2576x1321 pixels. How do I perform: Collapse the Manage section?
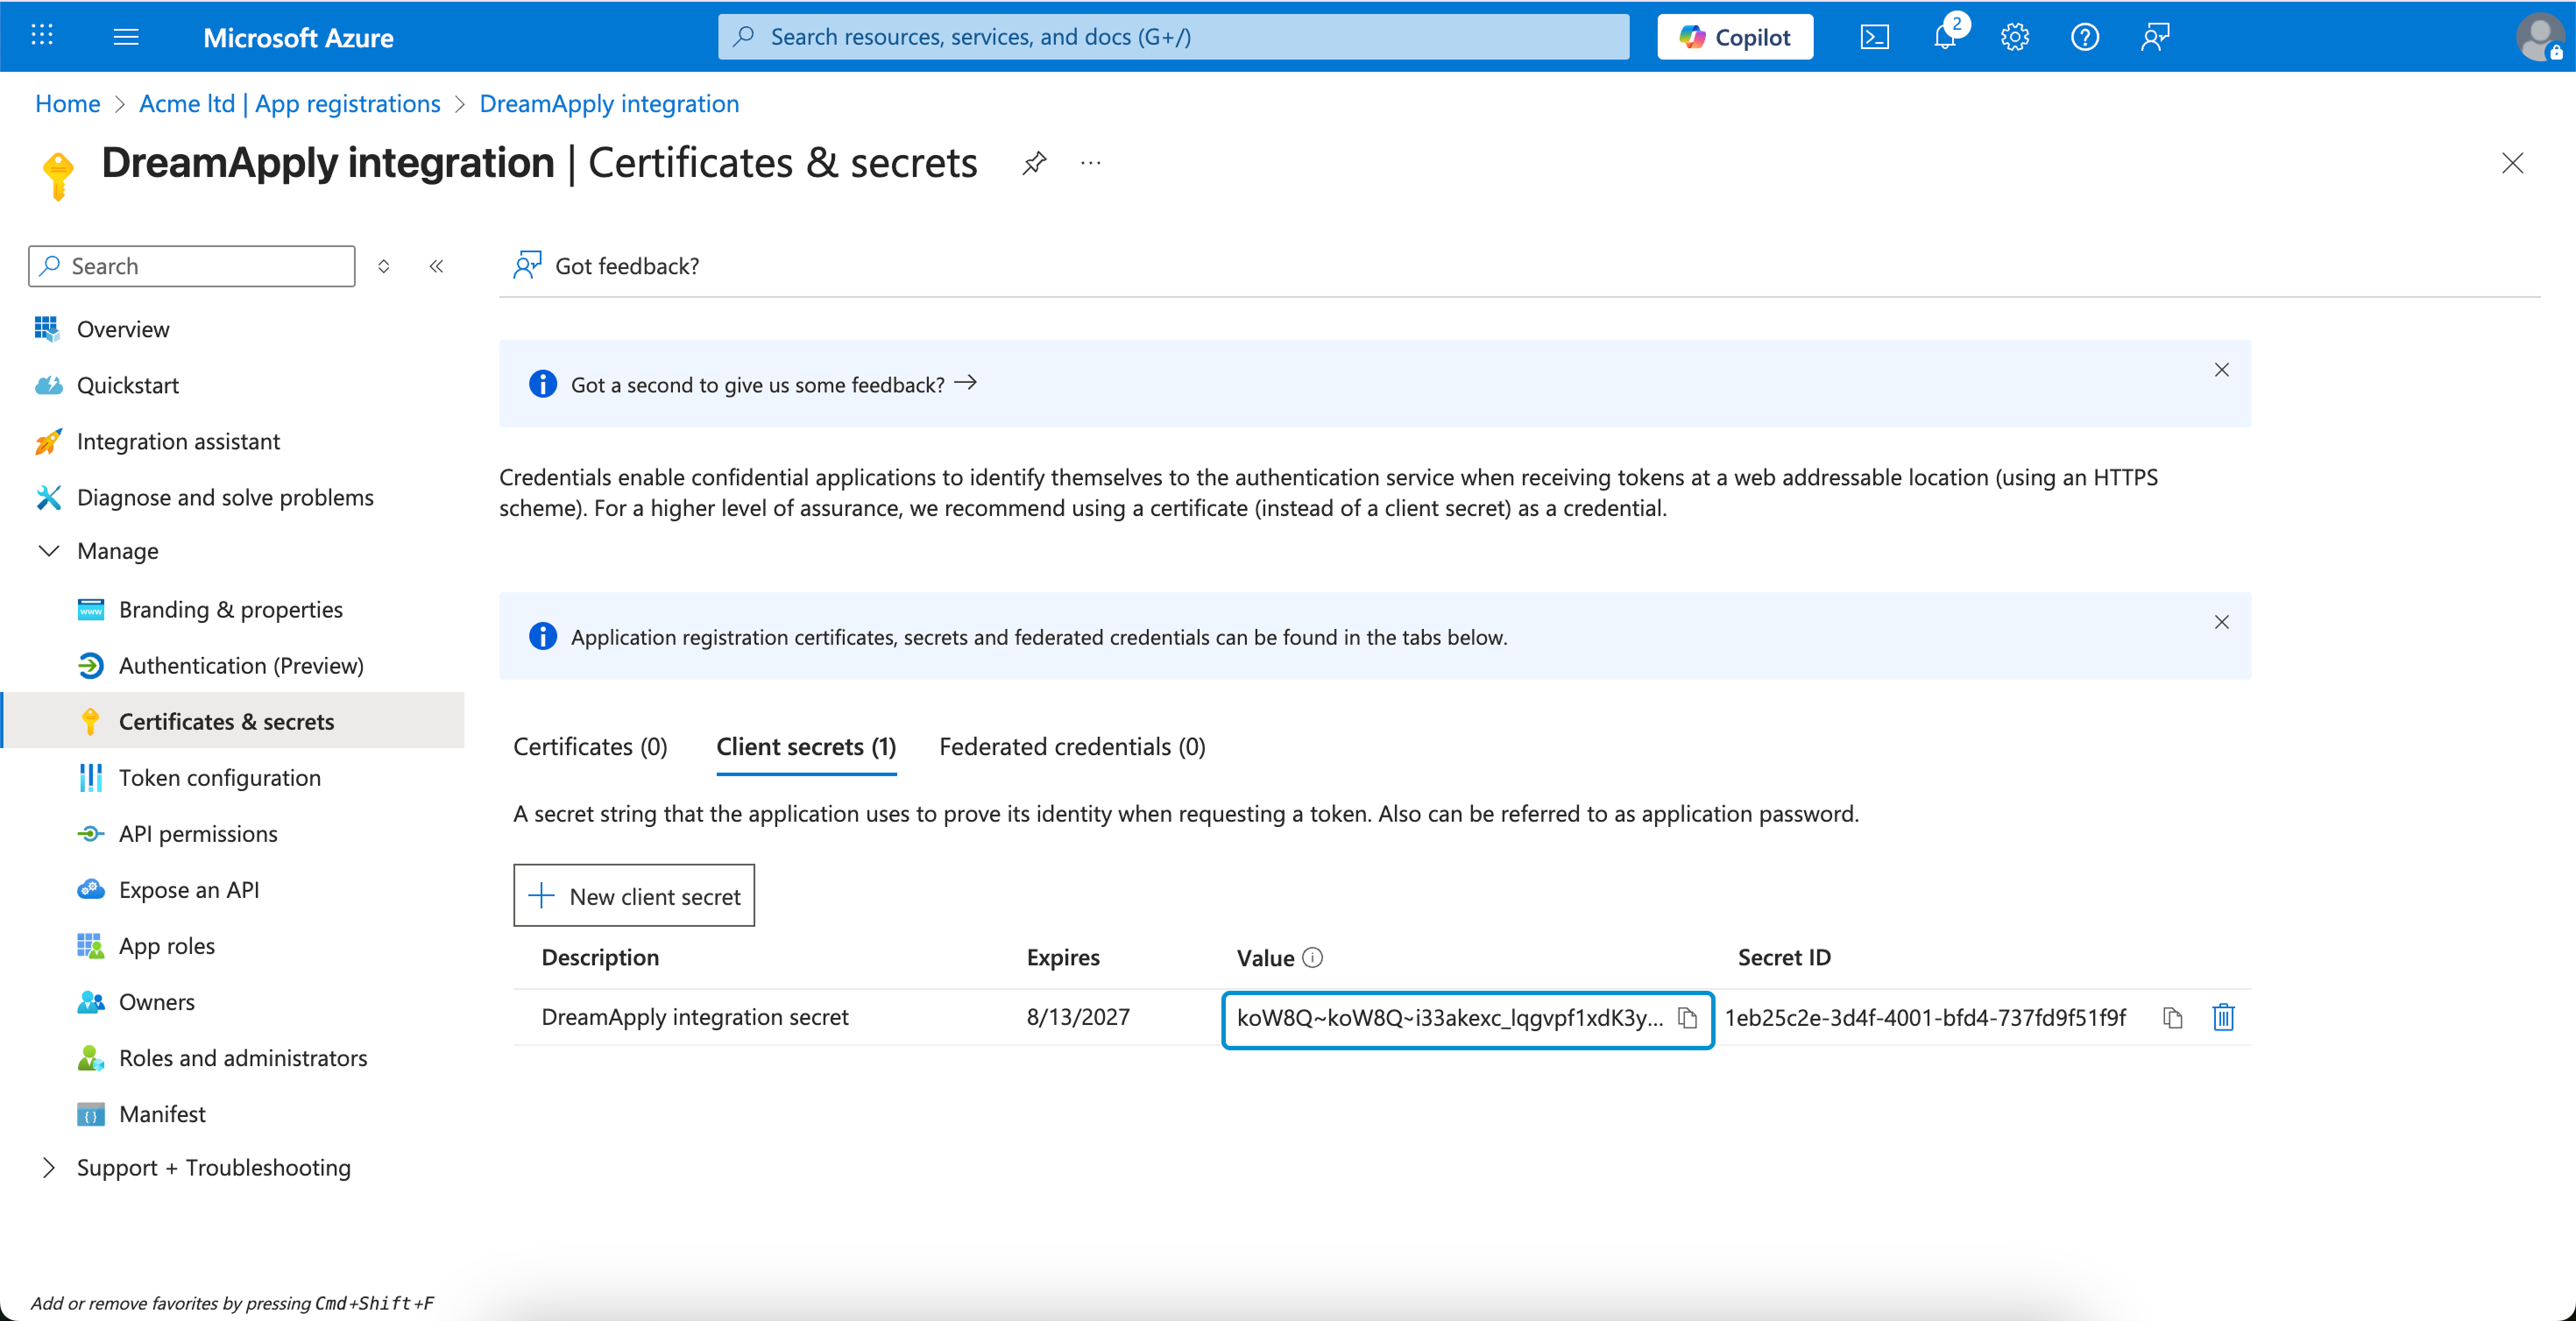tap(48, 551)
